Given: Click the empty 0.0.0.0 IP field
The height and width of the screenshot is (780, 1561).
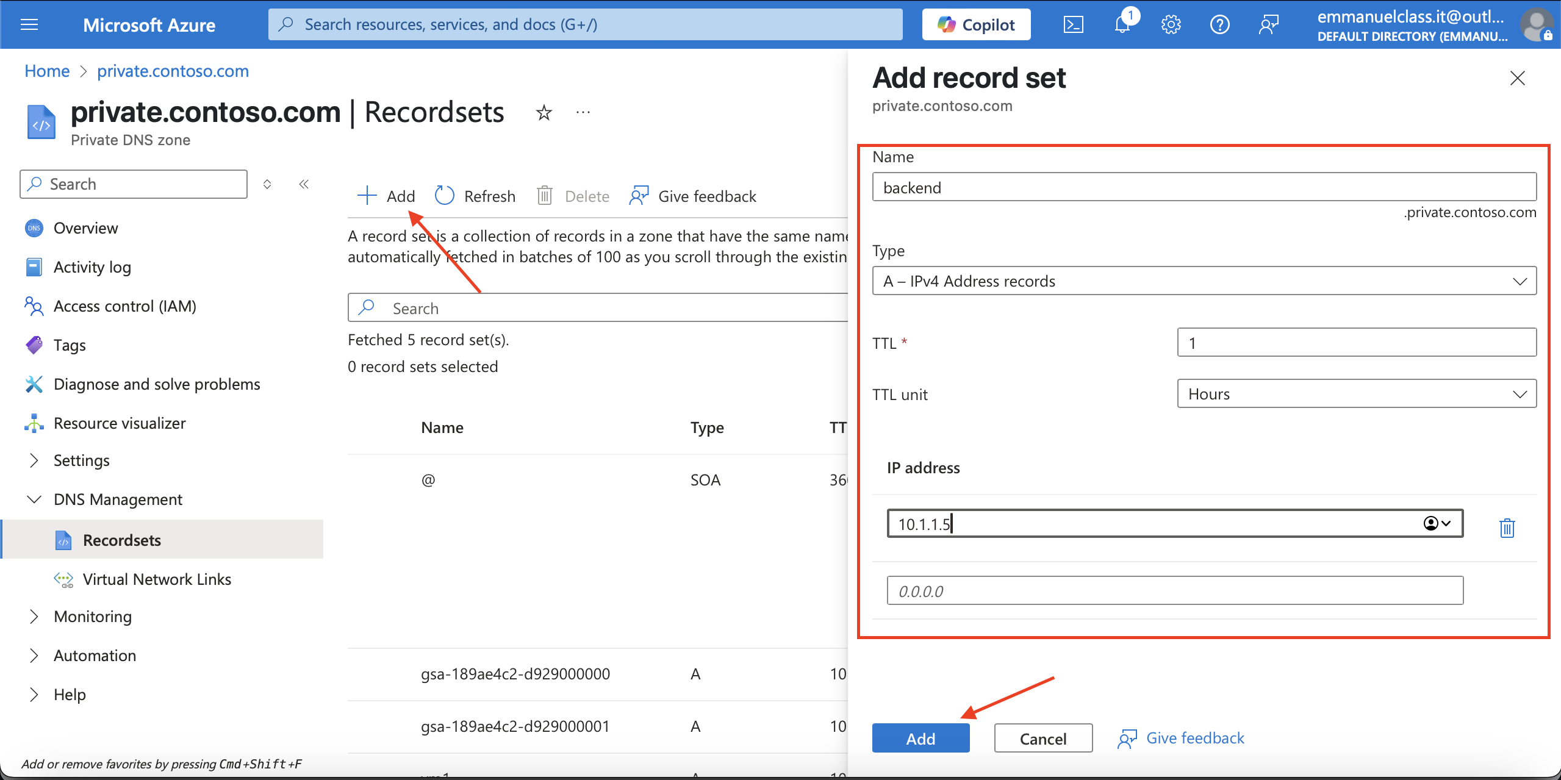Looking at the screenshot, I should pyautogui.click(x=1175, y=591).
